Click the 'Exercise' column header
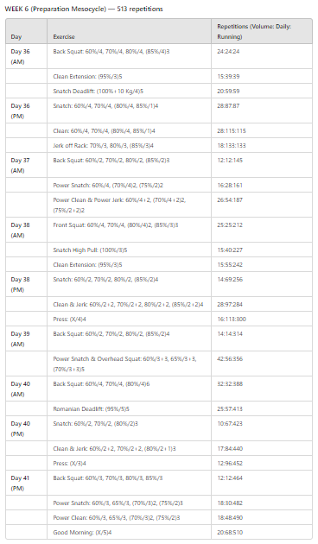318x544 pixels. point(129,31)
